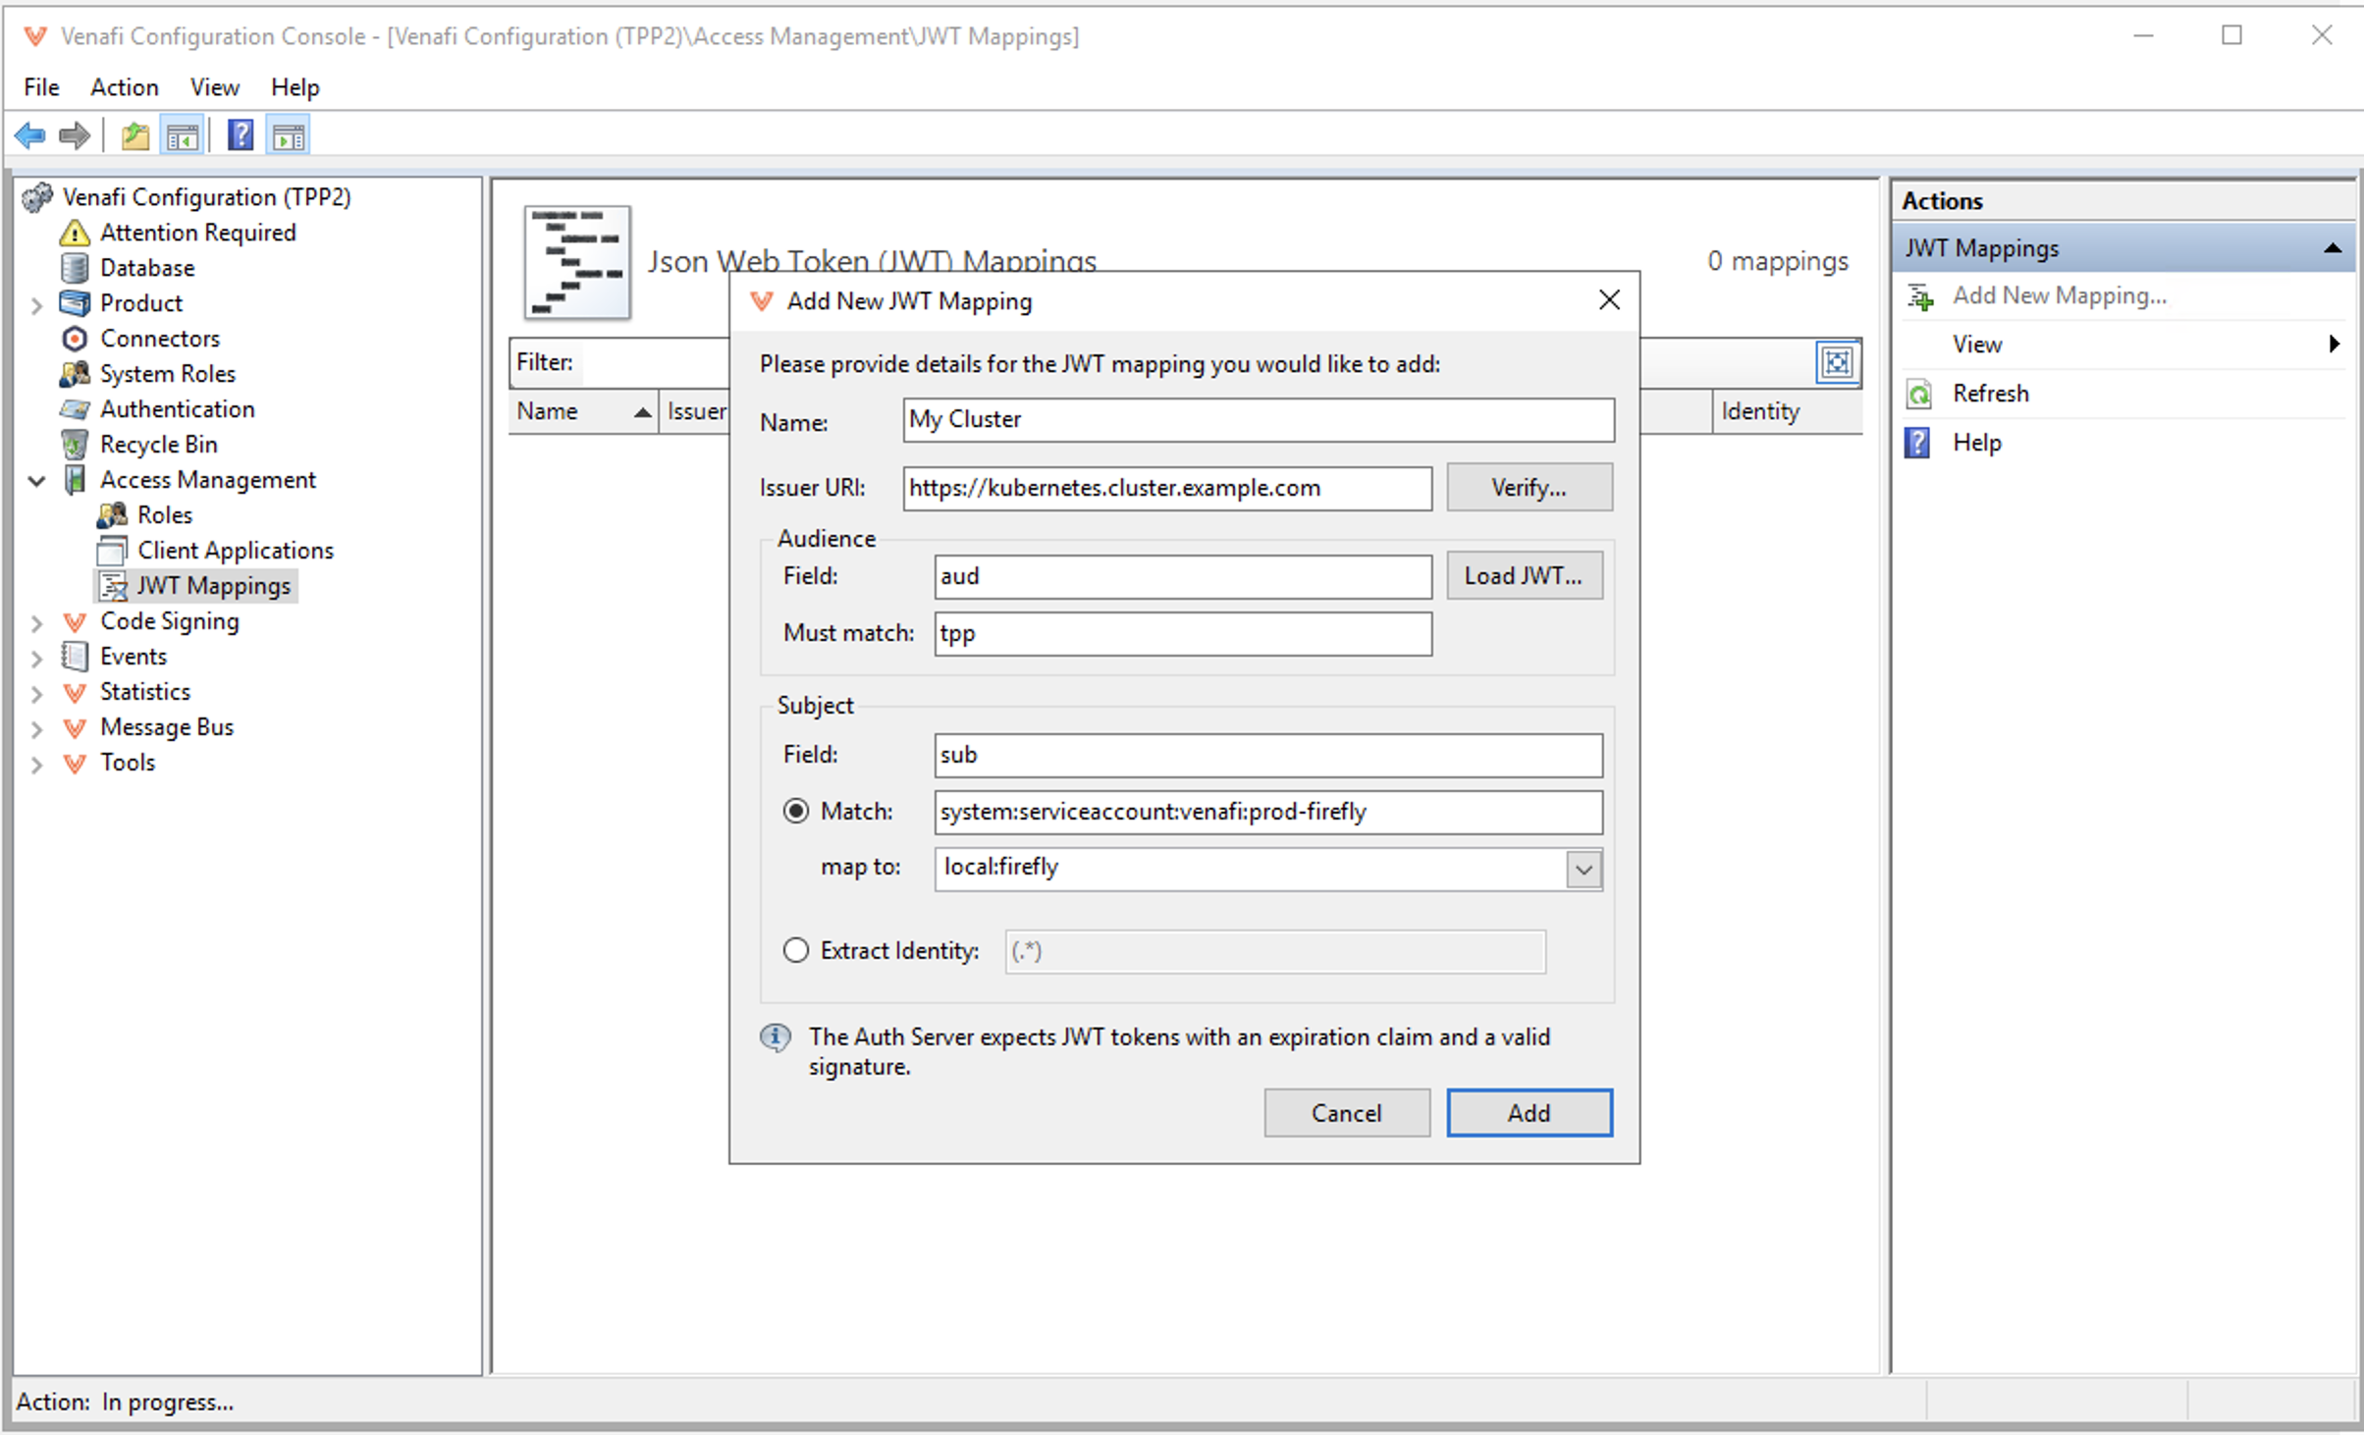
Task: Click the Attention Required warning icon
Action: [75, 233]
